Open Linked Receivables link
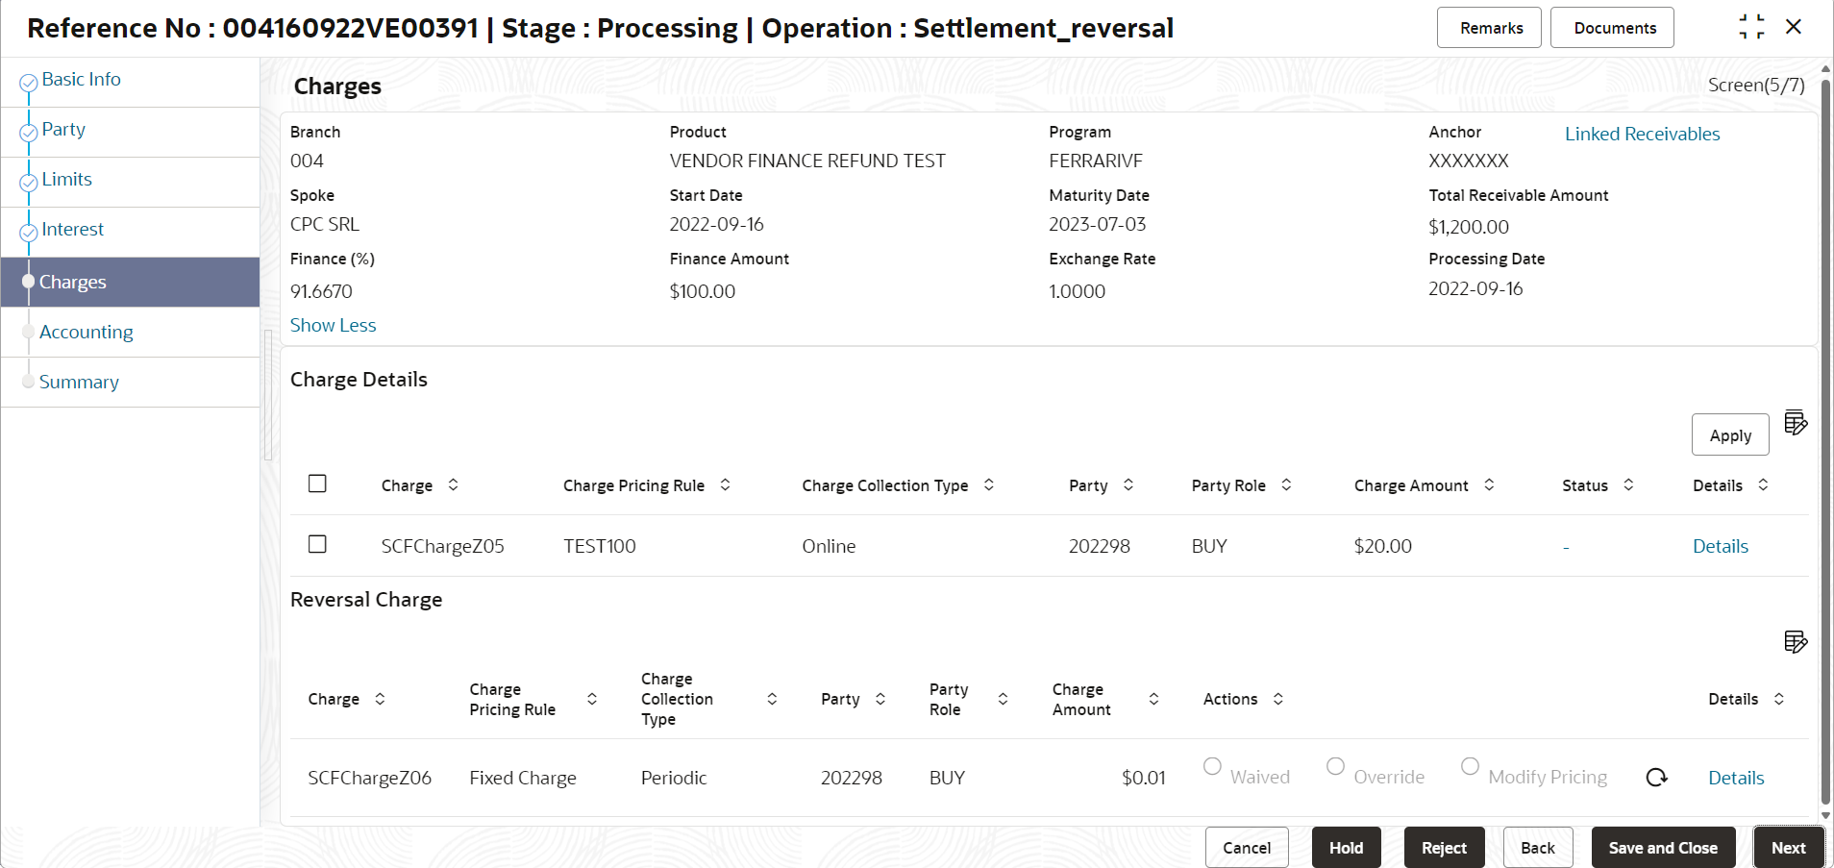 pyautogui.click(x=1642, y=135)
